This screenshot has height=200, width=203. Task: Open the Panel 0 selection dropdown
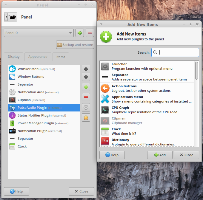[39, 33]
